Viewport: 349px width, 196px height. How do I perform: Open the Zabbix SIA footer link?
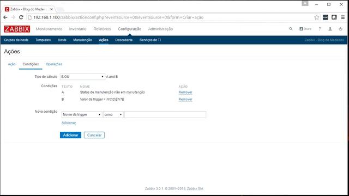[x=195, y=188]
